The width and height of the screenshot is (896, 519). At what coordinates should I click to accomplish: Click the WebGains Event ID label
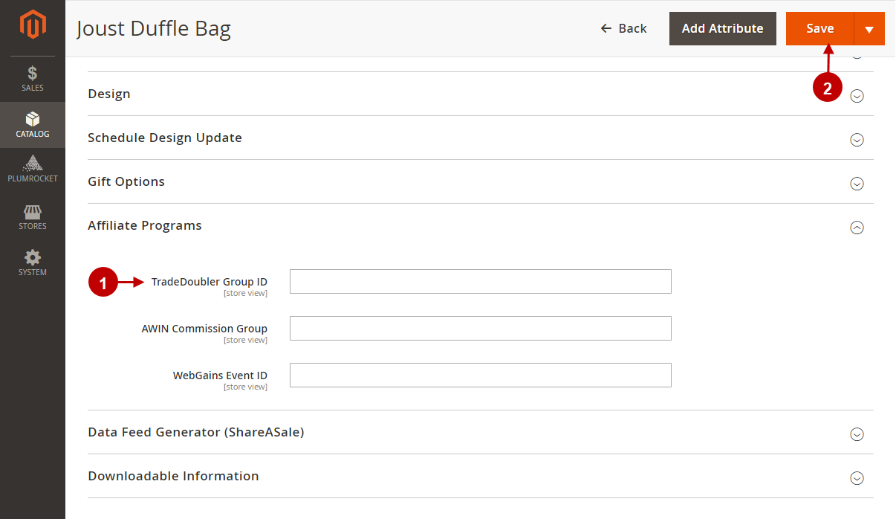tap(220, 375)
